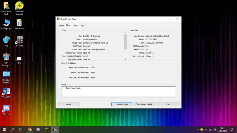The image size is (237, 133).
Task: Select the Ekran tab
Action: pyautogui.click(x=69, y=25)
